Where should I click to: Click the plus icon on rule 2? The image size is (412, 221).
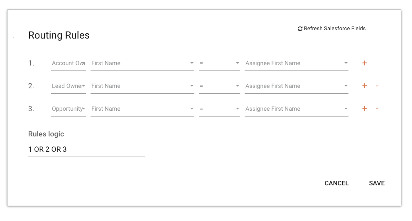(365, 86)
